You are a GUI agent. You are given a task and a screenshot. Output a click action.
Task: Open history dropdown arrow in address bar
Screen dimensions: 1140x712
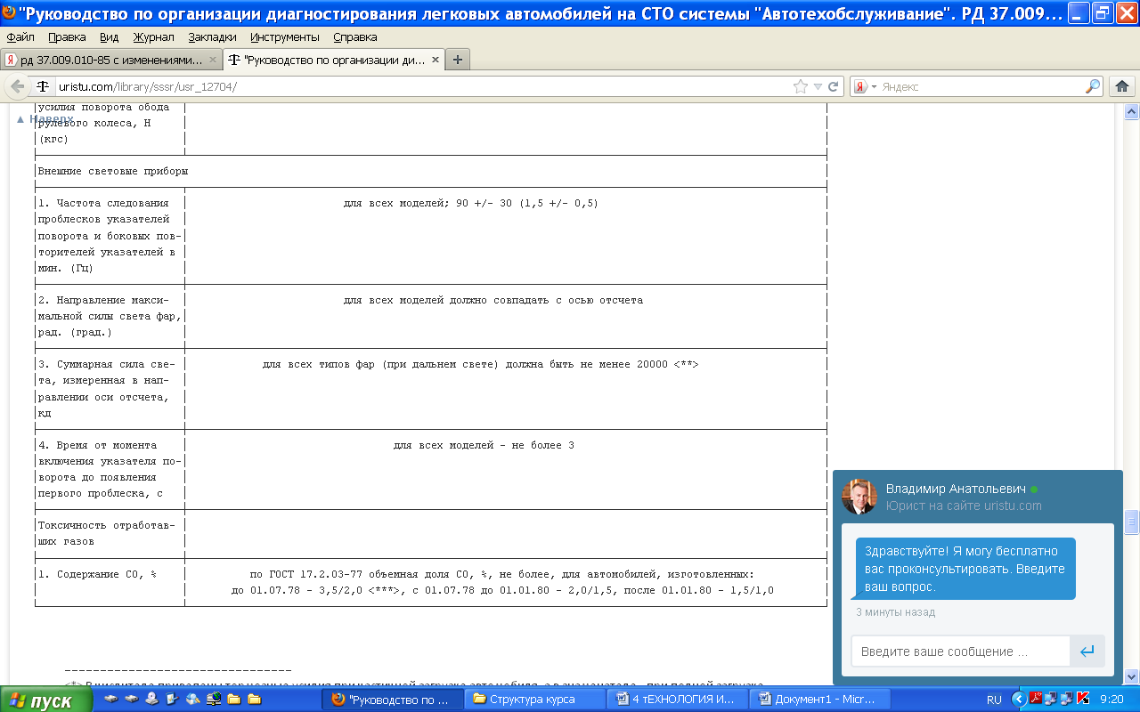pos(818,86)
